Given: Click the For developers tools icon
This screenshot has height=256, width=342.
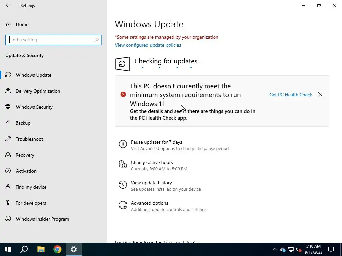Looking at the screenshot, I should pos(8,203).
